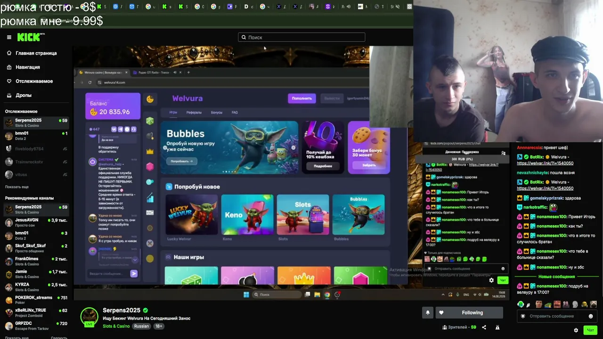This screenshot has width=603, height=339.
Task: Click the Пополнить deposit button
Action: [x=301, y=98]
